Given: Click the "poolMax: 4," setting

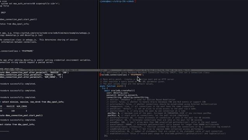Looking at the screenshot, I should point(114,113).
